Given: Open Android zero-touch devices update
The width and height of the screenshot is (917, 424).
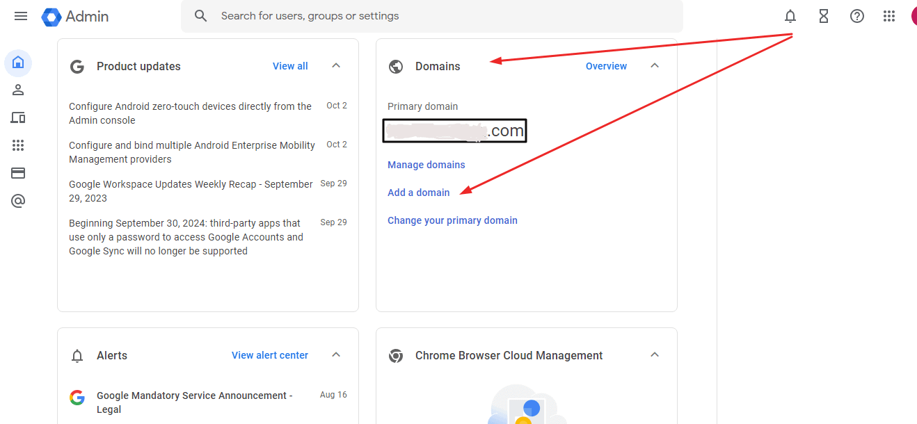Looking at the screenshot, I should [190, 113].
